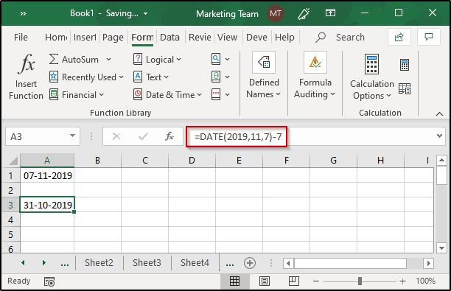Click the Comments speech bubble icon
This screenshot has height=291, width=451.
[429, 37]
